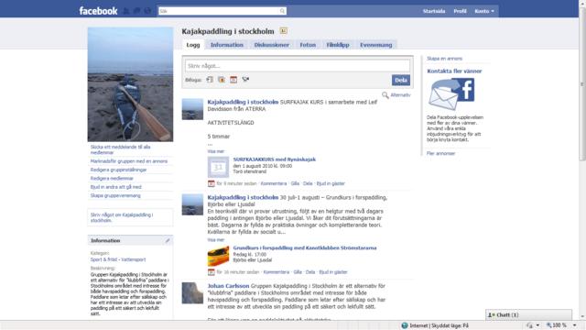This screenshot has height=330, width=586.
Task: Open the Konto dropdown menu
Action: pyautogui.click(x=484, y=11)
